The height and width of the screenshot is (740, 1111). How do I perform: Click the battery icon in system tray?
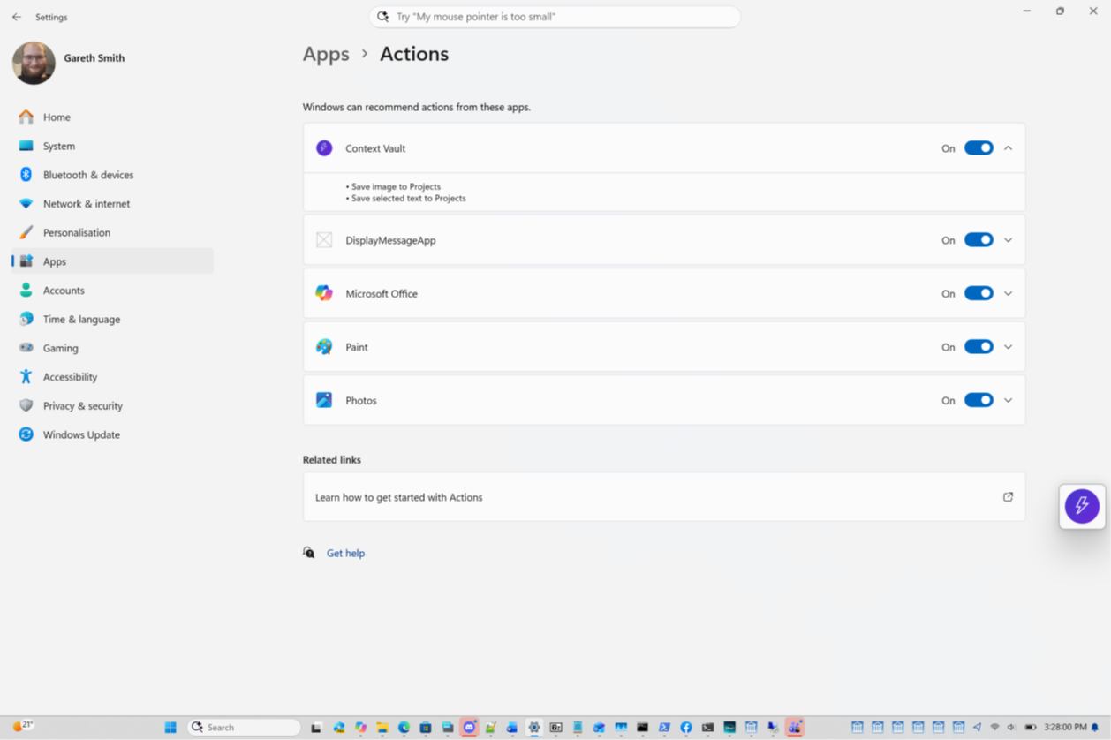pyautogui.click(x=1030, y=727)
